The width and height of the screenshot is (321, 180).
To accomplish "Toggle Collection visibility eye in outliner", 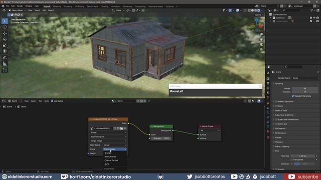I will pyautogui.click(x=314, y=18).
